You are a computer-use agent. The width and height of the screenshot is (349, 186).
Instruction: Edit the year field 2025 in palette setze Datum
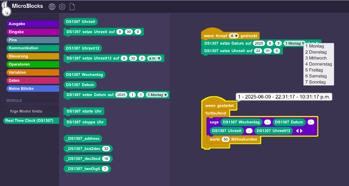click(121, 95)
